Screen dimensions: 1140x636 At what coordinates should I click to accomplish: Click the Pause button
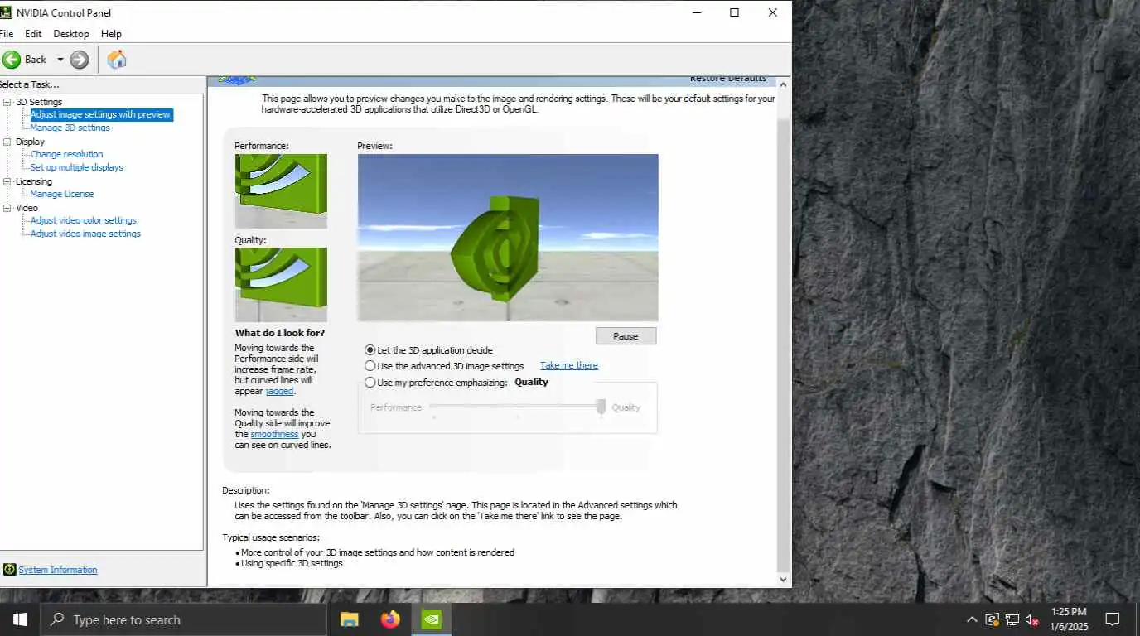(x=626, y=336)
